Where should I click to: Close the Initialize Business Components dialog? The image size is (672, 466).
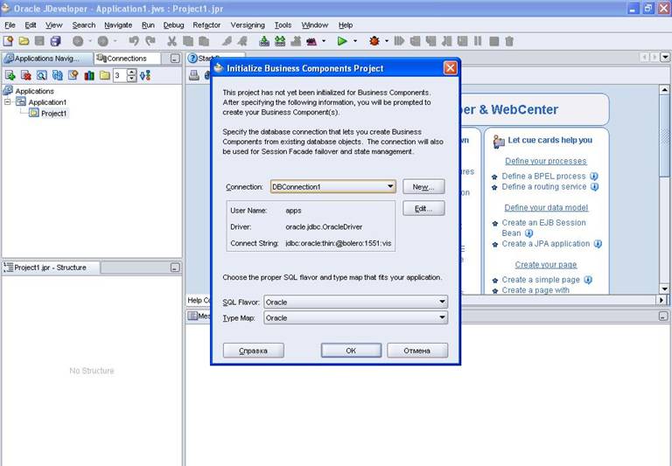point(450,68)
